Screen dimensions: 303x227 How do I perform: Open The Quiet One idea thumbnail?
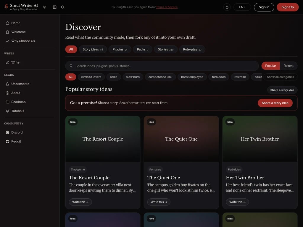tap(181, 139)
